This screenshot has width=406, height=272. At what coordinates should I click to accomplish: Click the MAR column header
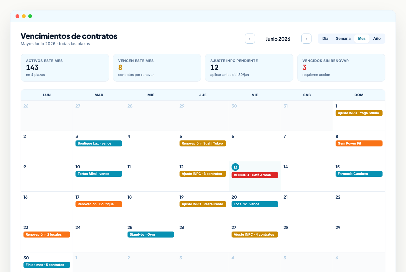pyautogui.click(x=99, y=95)
